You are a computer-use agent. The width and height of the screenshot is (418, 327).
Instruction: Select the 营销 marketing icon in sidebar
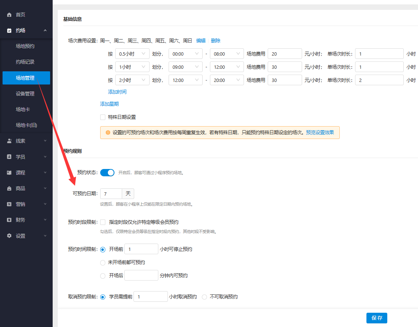click(9, 204)
